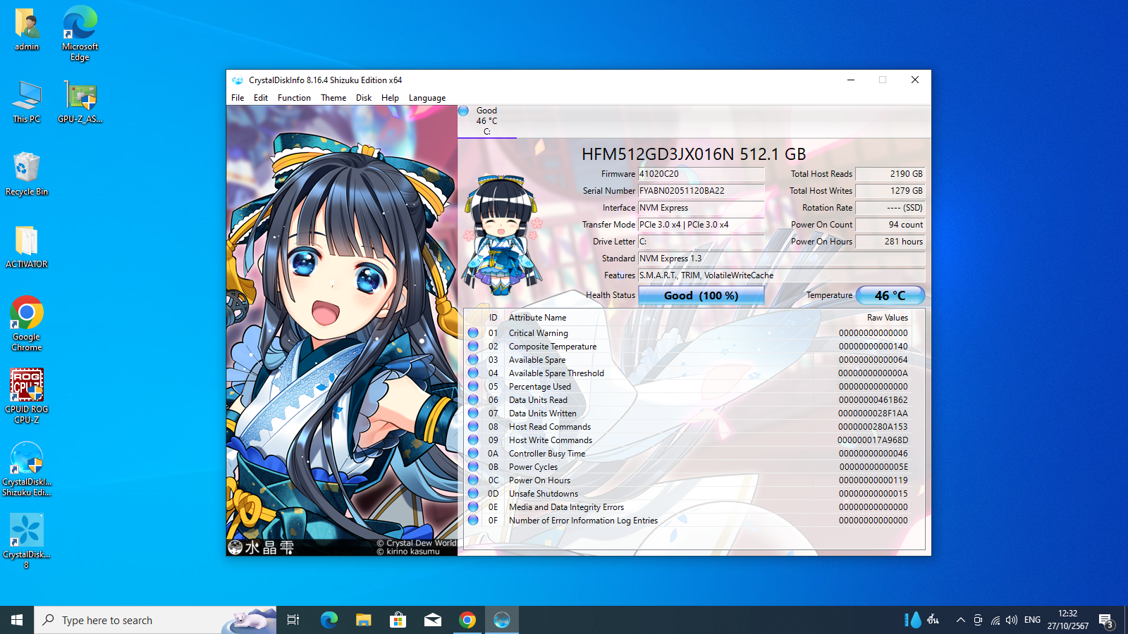Open Microsoft Store from the taskbar
Image resolution: width=1128 pixels, height=634 pixels.
click(x=398, y=620)
